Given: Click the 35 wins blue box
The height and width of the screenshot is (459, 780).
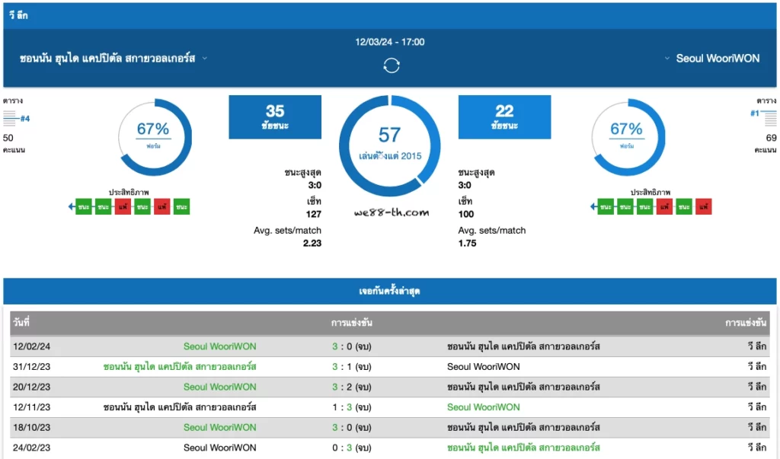Looking at the screenshot, I should tap(275, 117).
